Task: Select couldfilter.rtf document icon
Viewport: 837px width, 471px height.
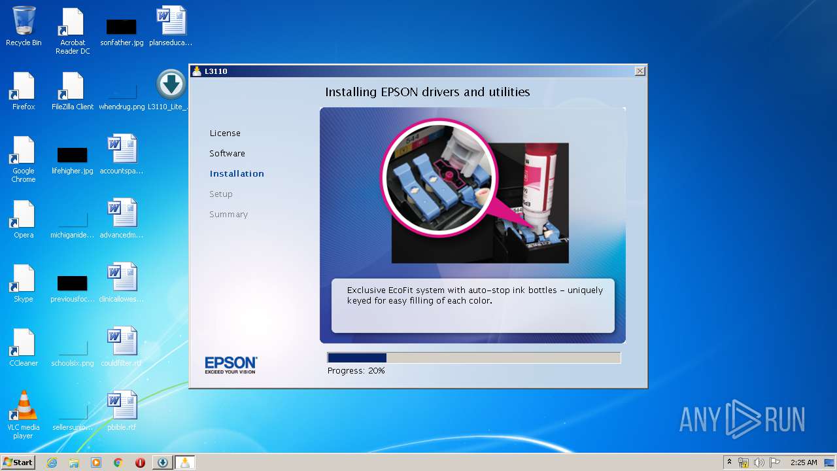Action: pos(122,347)
